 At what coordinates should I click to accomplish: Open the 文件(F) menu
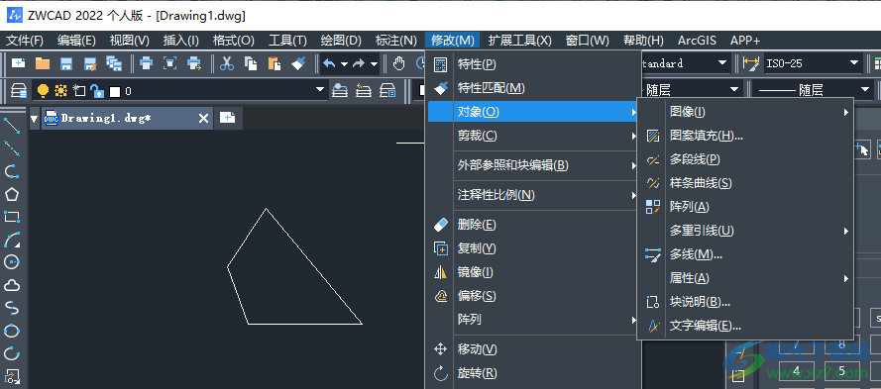coord(25,41)
